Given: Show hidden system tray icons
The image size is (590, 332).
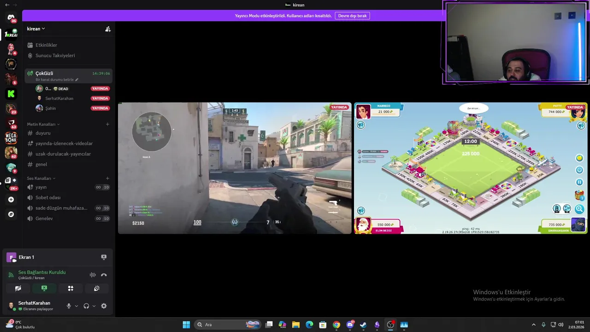Looking at the screenshot, I should tap(534, 325).
